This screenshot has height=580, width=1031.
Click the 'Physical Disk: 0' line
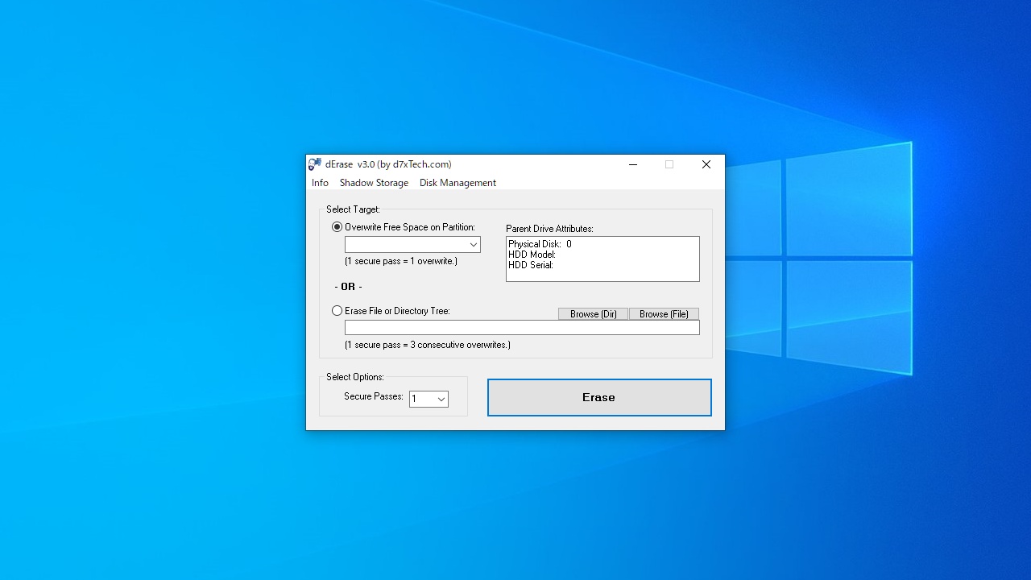point(540,244)
